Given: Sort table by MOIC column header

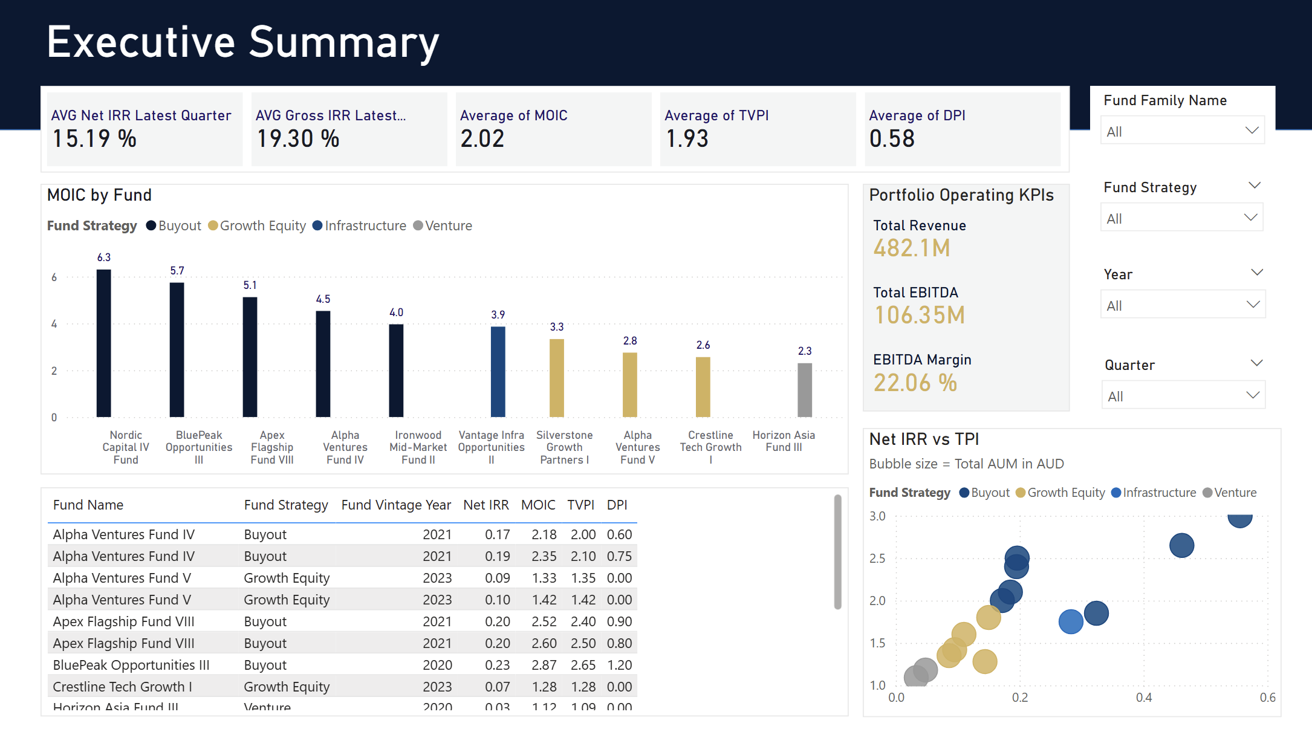Looking at the screenshot, I should pyautogui.click(x=538, y=505).
